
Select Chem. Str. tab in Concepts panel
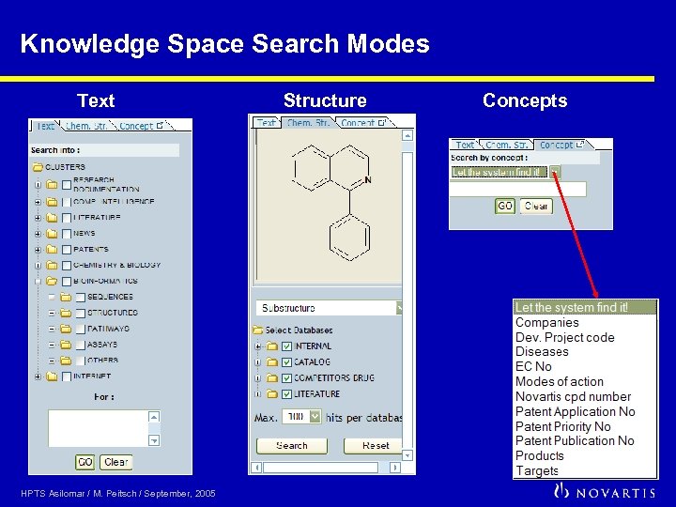point(507,145)
